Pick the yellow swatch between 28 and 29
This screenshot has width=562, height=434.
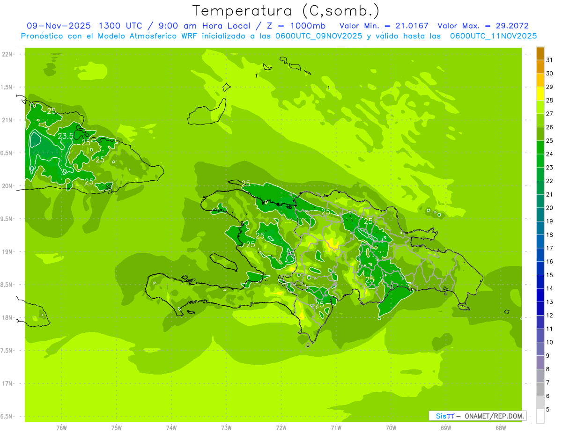(x=540, y=94)
